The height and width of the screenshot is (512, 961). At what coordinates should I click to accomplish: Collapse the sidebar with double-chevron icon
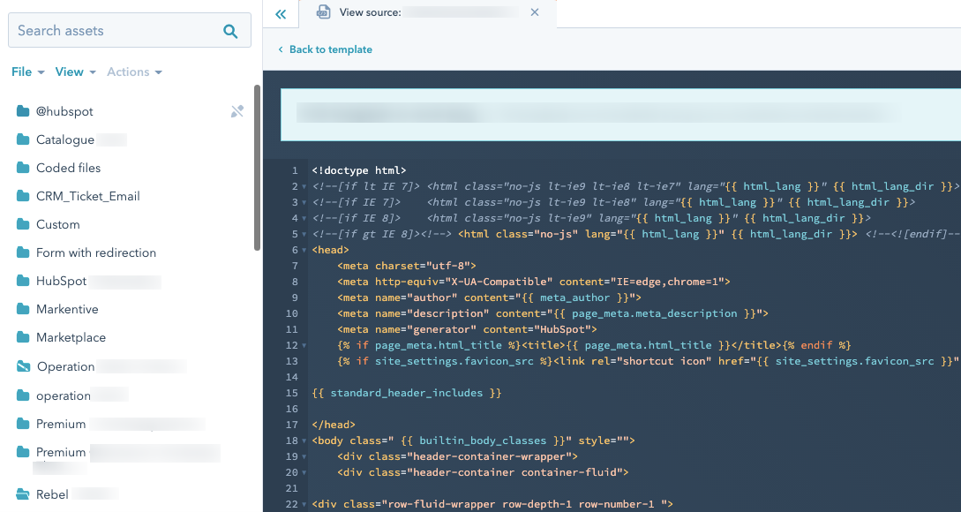coord(281,14)
